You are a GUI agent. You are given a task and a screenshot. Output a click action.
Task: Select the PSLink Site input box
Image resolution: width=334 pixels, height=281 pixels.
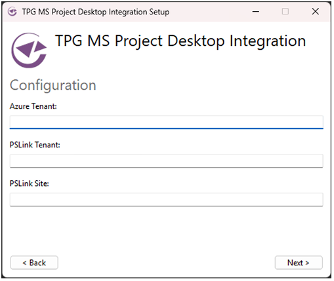(167, 199)
